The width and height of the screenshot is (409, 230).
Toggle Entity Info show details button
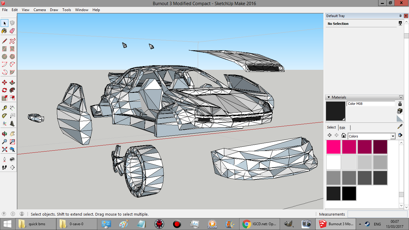point(400,23)
